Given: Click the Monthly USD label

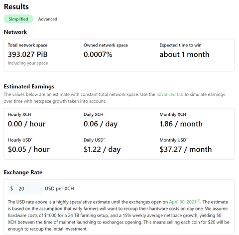Looking at the screenshot, I should point(173,140).
